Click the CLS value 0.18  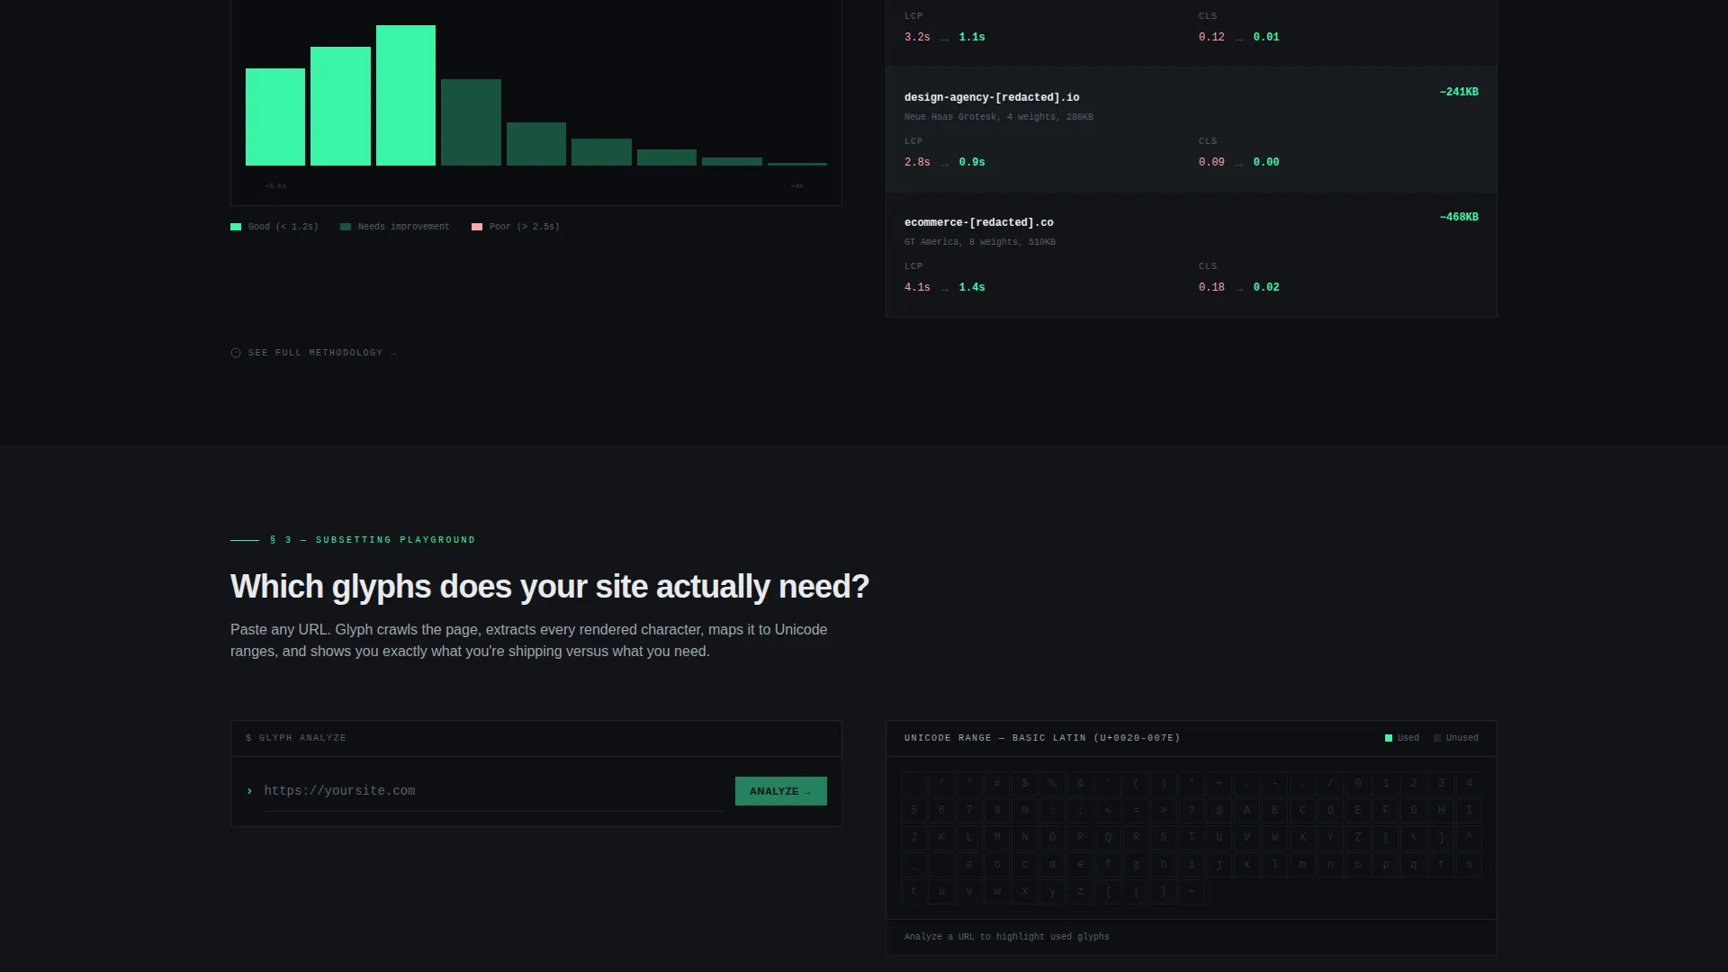pyautogui.click(x=1211, y=287)
